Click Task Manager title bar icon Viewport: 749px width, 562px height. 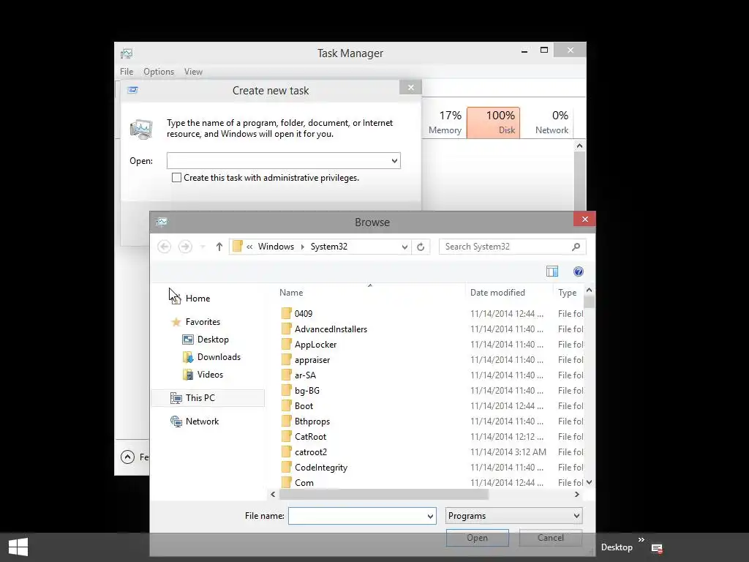coord(127,53)
